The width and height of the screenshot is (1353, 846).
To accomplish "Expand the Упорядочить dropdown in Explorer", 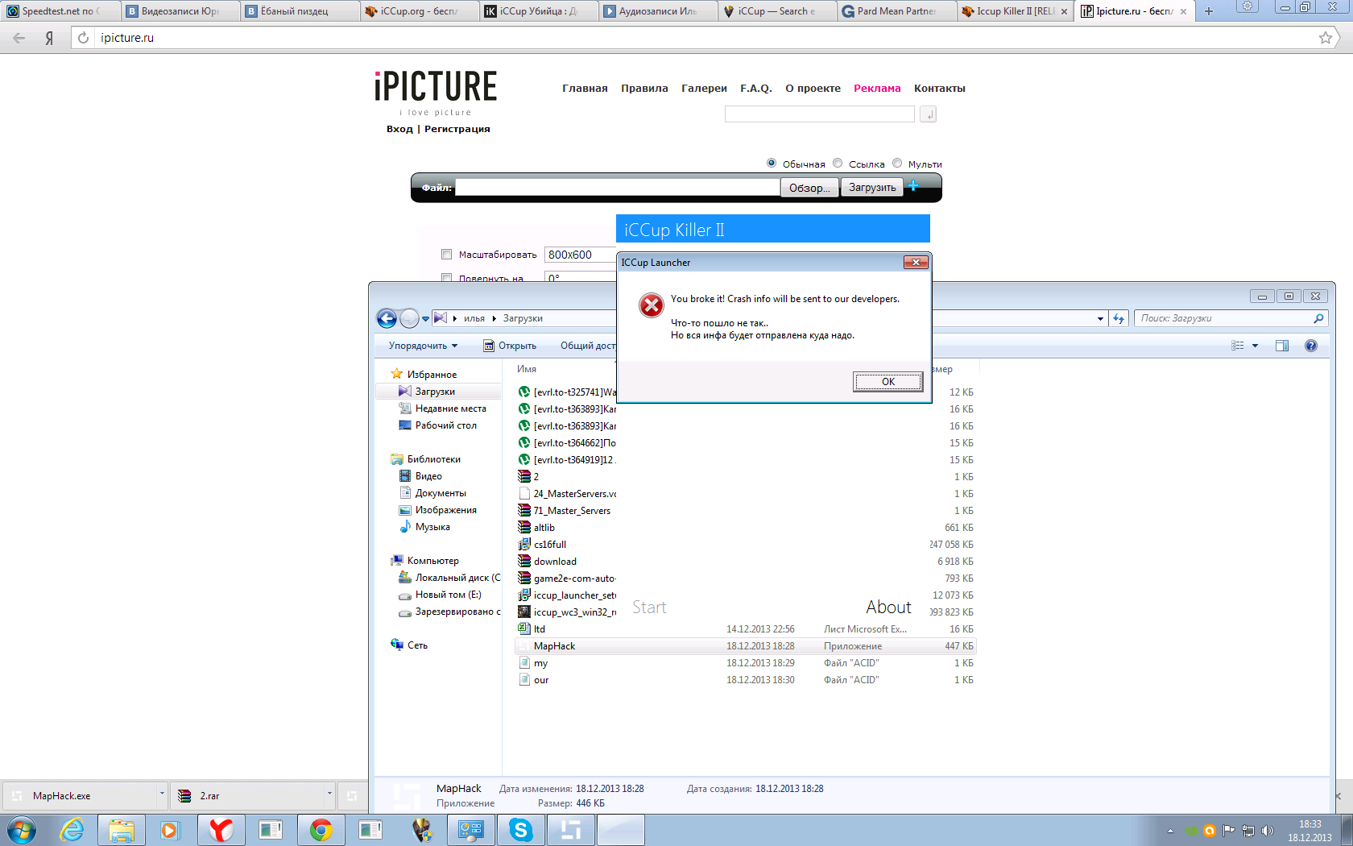I will (423, 346).
